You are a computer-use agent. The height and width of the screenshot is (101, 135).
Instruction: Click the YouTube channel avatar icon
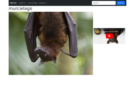coord(97,32)
